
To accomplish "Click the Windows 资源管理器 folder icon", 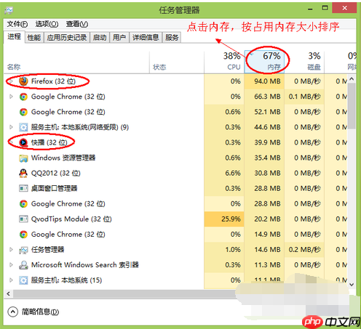I will 23,158.
